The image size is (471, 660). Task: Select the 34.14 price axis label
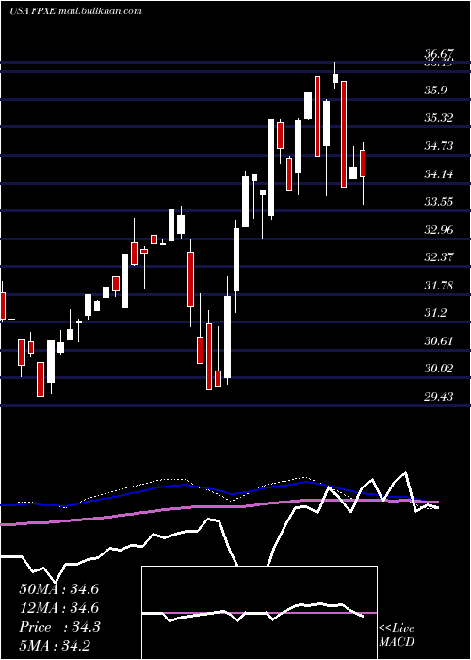tap(438, 173)
